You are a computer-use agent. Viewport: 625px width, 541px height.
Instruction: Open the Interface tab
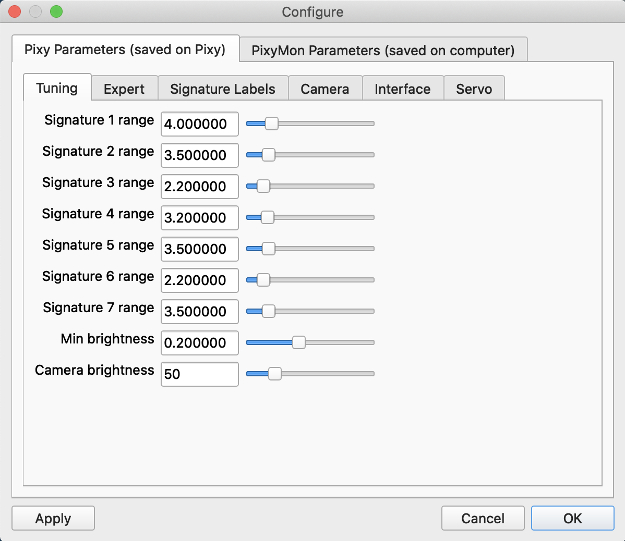point(403,89)
